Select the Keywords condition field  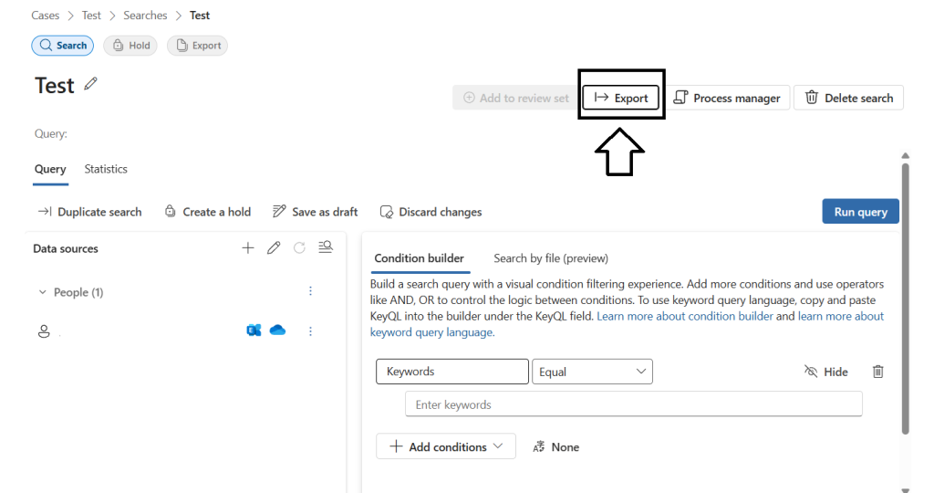[x=452, y=372]
